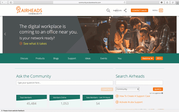Go to next banner slide arrow
Screen dimensions: 179x112
coord(174,34)
